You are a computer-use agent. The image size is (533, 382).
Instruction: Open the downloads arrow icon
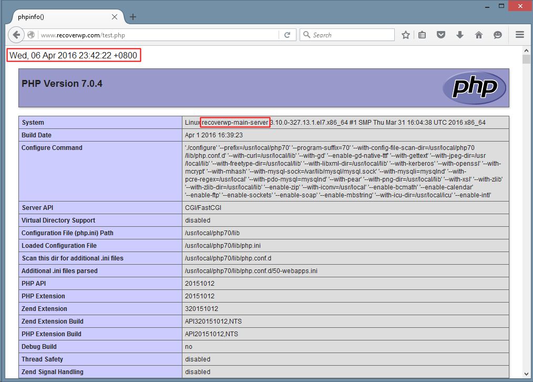coord(460,35)
